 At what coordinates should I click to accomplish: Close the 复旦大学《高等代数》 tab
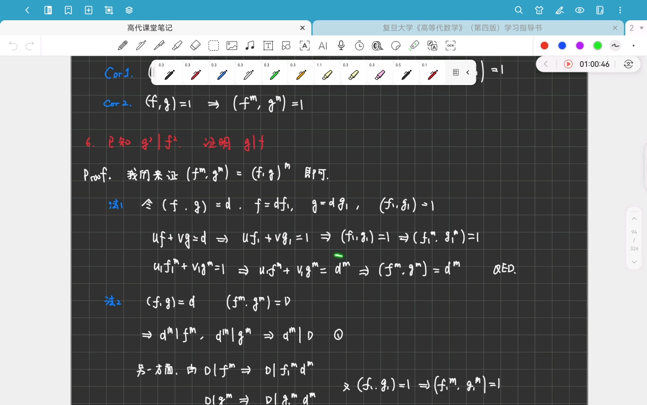[615, 28]
